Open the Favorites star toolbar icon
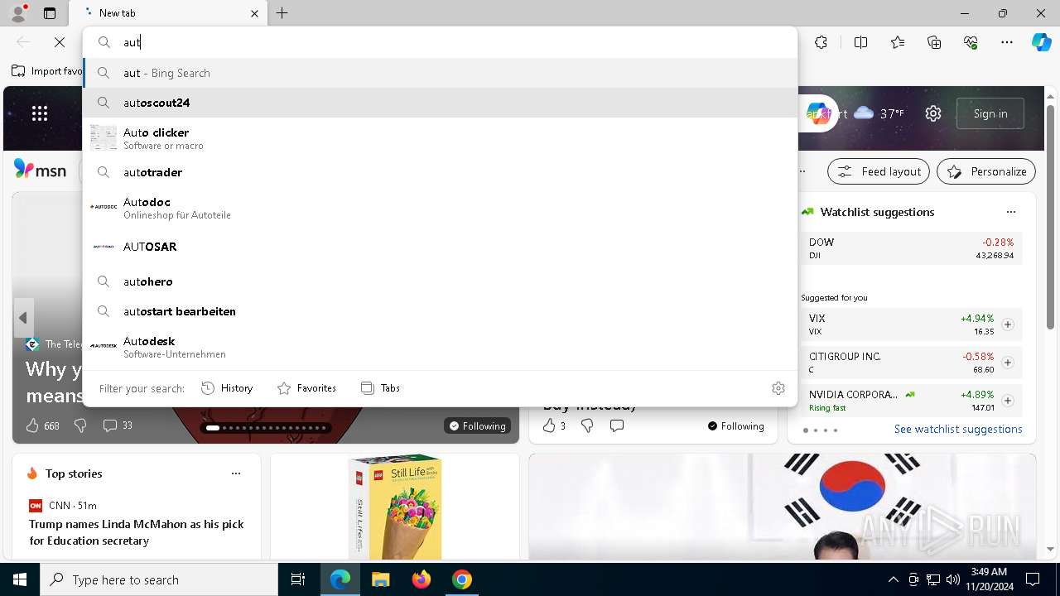The width and height of the screenshot is (1060, 596). pos(898,42)
